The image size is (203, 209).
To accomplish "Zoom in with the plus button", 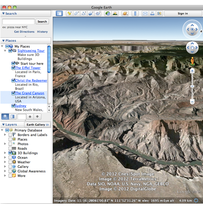I will [x=192, y=71].
